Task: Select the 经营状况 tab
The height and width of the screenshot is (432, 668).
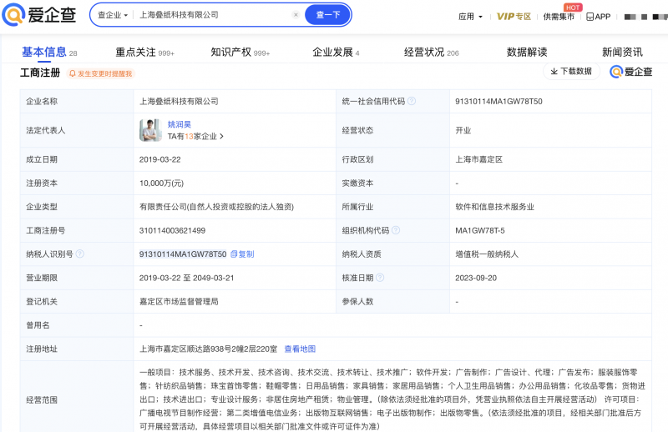Action: pyautogui.click(x=432, y=53)
